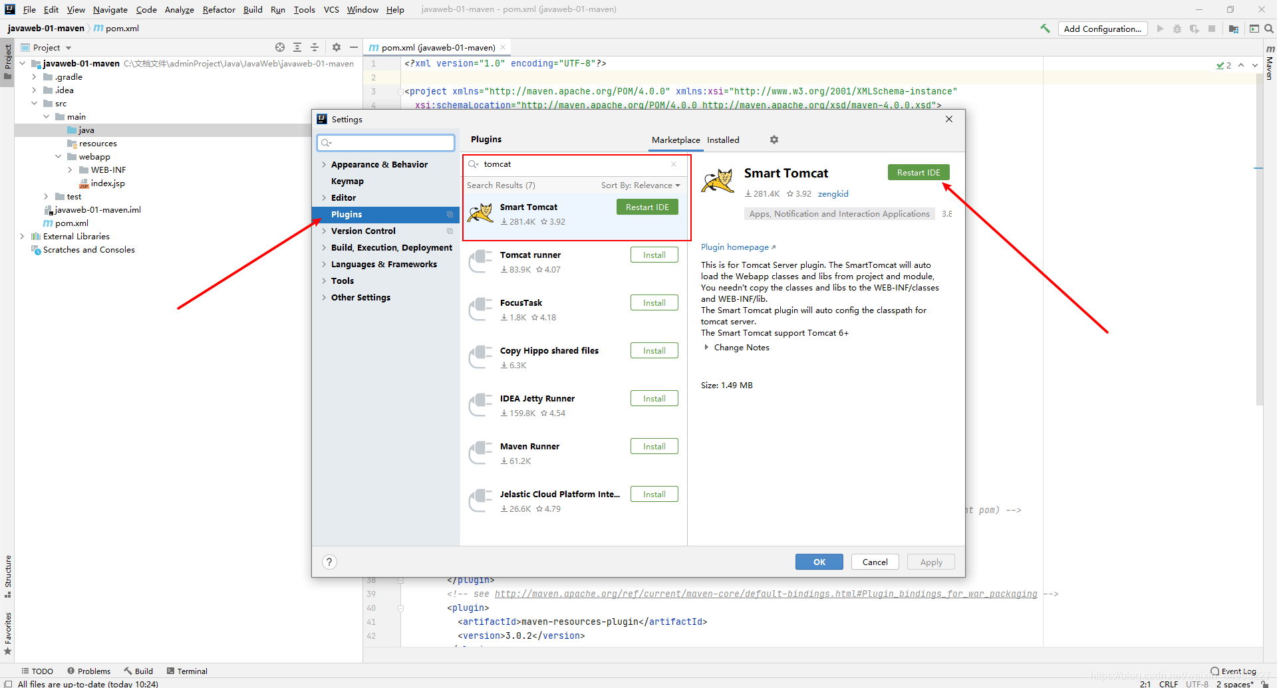Screen dimensions: 1277x688
Task: Expand the Change Notes section
Action: [x=706, y=347]
